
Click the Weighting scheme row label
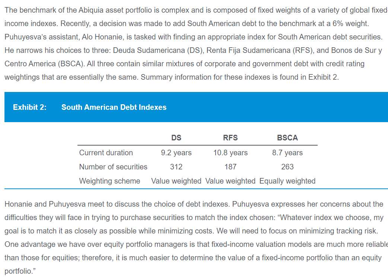(109, 181)
